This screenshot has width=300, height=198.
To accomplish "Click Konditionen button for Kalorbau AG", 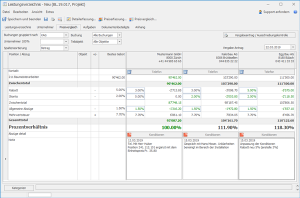I will (210, 134).
